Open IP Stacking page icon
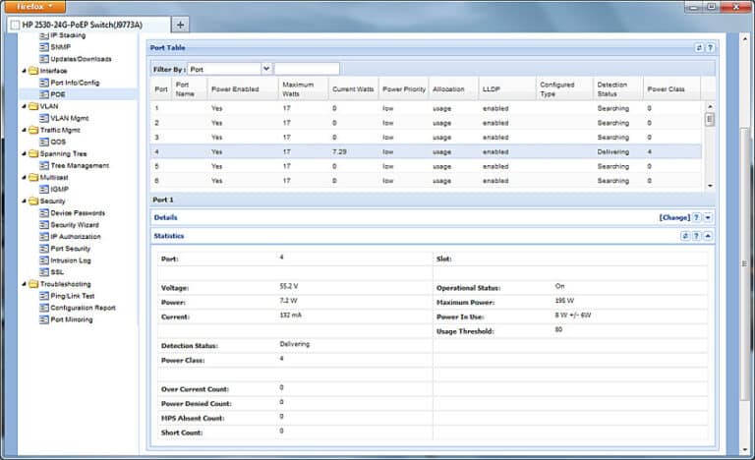Viewport: 755px width, 460px height. tap(44, 35)
